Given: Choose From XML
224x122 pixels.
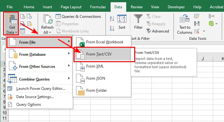Looking at the screenshot, I should coord(102,66).
